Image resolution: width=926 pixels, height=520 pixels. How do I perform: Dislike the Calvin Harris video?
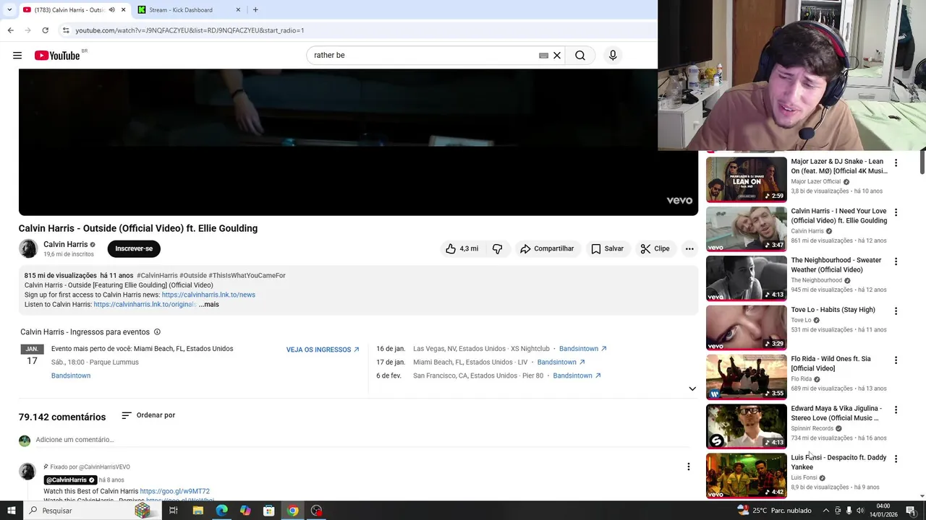click(x=498, y=248)
